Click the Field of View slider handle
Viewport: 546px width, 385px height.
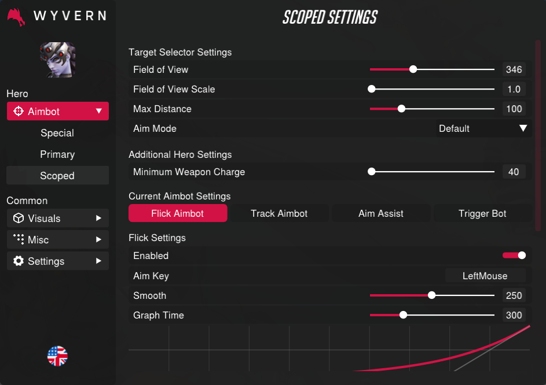click(413, 69)
